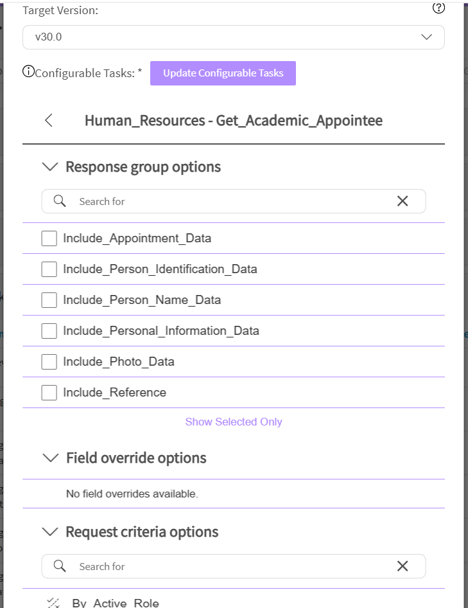Image resolution: width=468 pixels, height=608 pixels.
Task: Click the icon beside By_Active_Role
Action: pos(54,603)
